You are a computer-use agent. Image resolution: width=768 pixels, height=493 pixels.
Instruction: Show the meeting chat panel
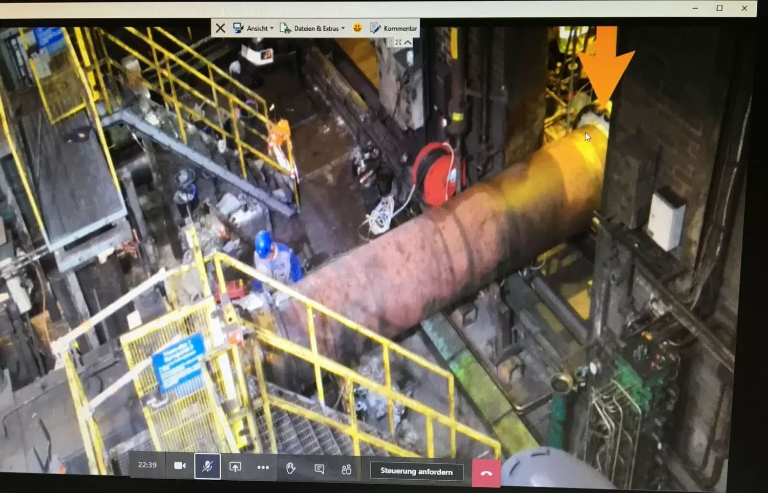pyautogui.click(x=319, y=469)
